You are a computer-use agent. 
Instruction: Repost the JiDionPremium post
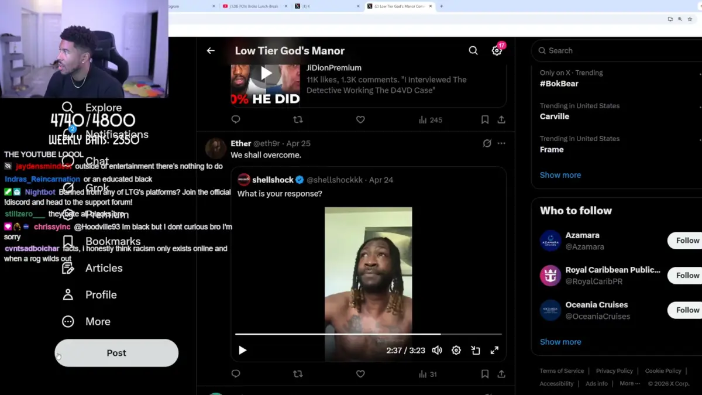point(298,119)
